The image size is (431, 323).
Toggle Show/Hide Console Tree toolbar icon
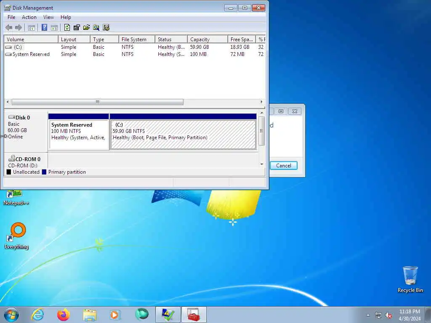(x=31, y=27)
